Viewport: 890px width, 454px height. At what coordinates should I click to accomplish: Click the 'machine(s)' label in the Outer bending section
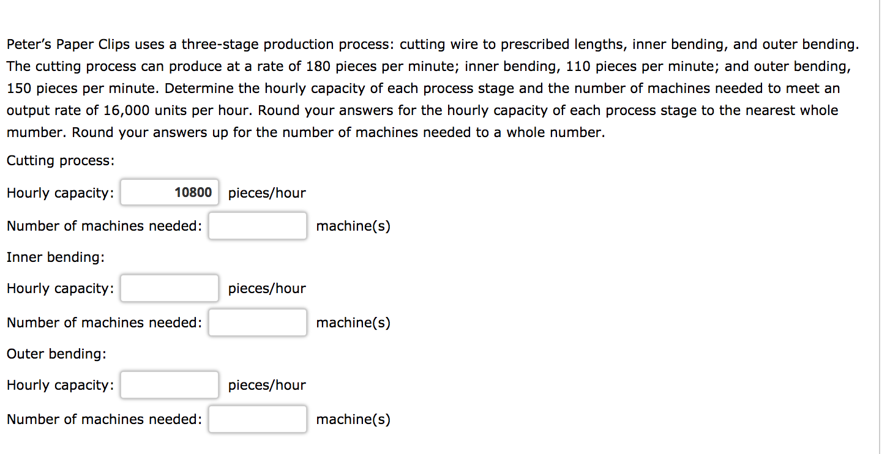pyautogui.click(x=353, y=419)
